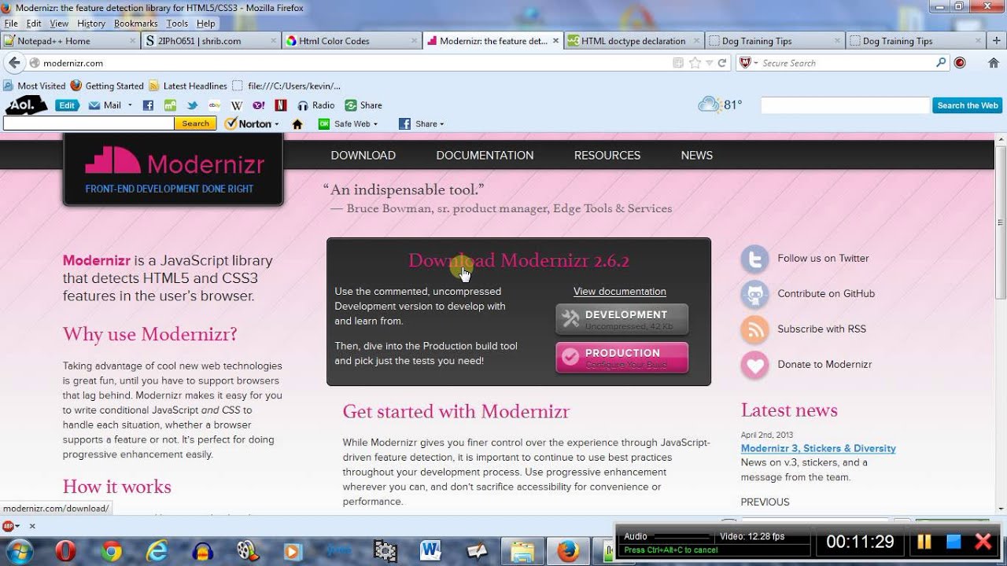Click the Search the Web button
1007x566 pixels.
coord(968,105)
